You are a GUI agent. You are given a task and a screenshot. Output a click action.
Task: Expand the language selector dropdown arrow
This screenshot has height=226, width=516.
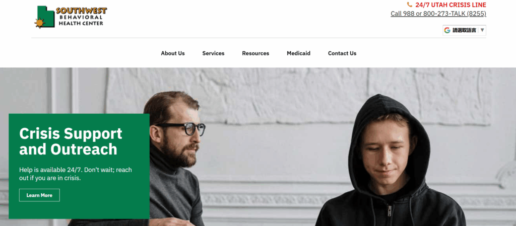point(482,30)
